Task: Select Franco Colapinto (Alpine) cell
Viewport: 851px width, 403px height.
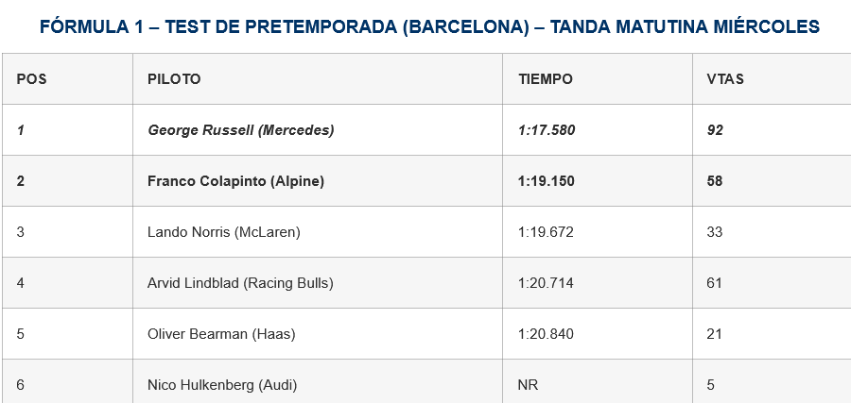Action: coord(235,181)
